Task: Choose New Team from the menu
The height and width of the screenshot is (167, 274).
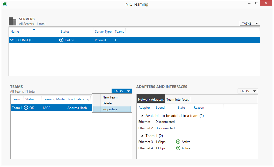Action: [x=110, y=97]
